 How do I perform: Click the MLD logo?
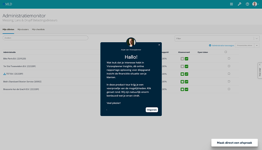(8, 4)
